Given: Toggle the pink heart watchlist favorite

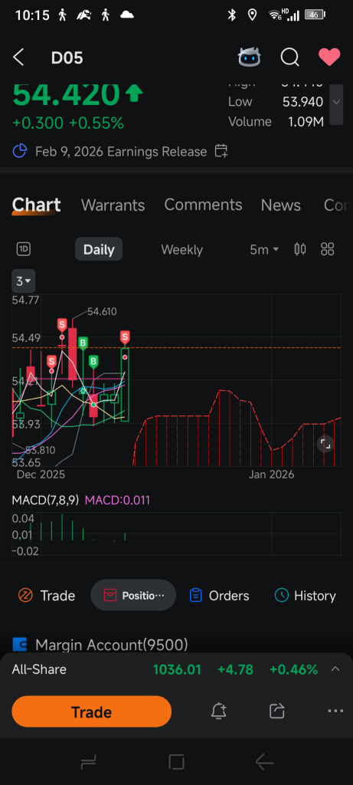Looking at the screenshot, I should pyautogui.click(x=329, y=57).
